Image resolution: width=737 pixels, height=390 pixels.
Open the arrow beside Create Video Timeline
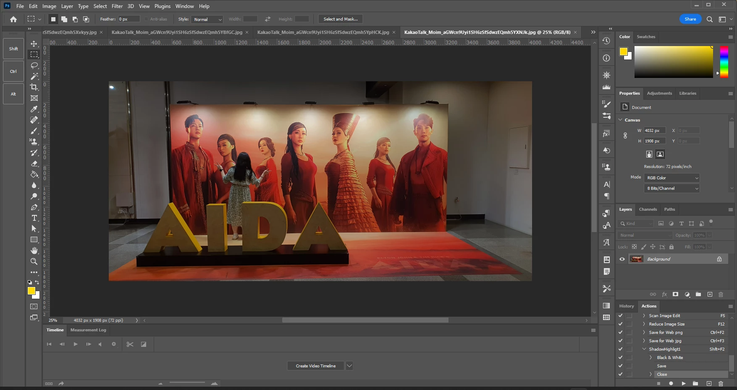[x=349, y=366]
